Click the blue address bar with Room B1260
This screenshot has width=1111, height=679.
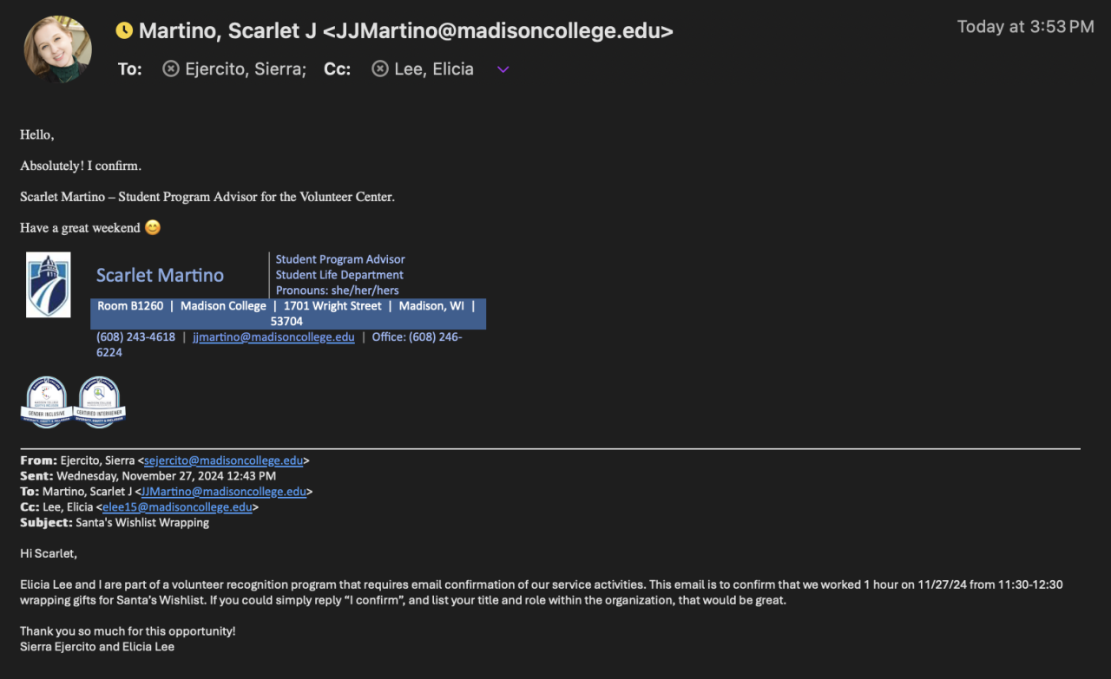(287, 313)
